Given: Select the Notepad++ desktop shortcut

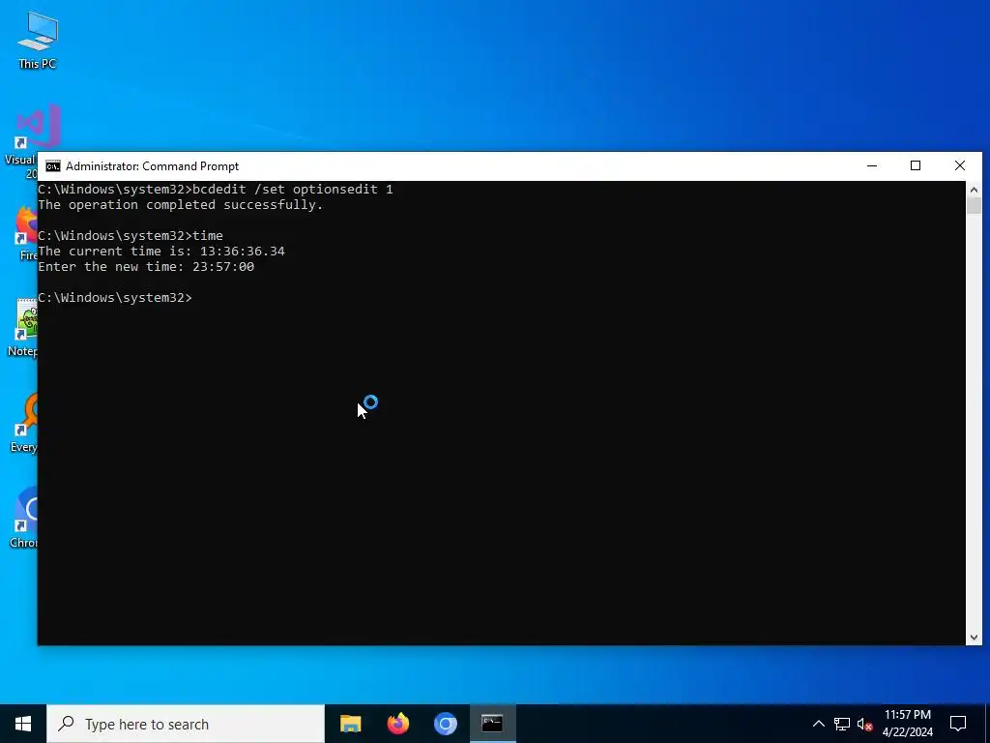Looking at the screenshot, I should coord(24,327).
